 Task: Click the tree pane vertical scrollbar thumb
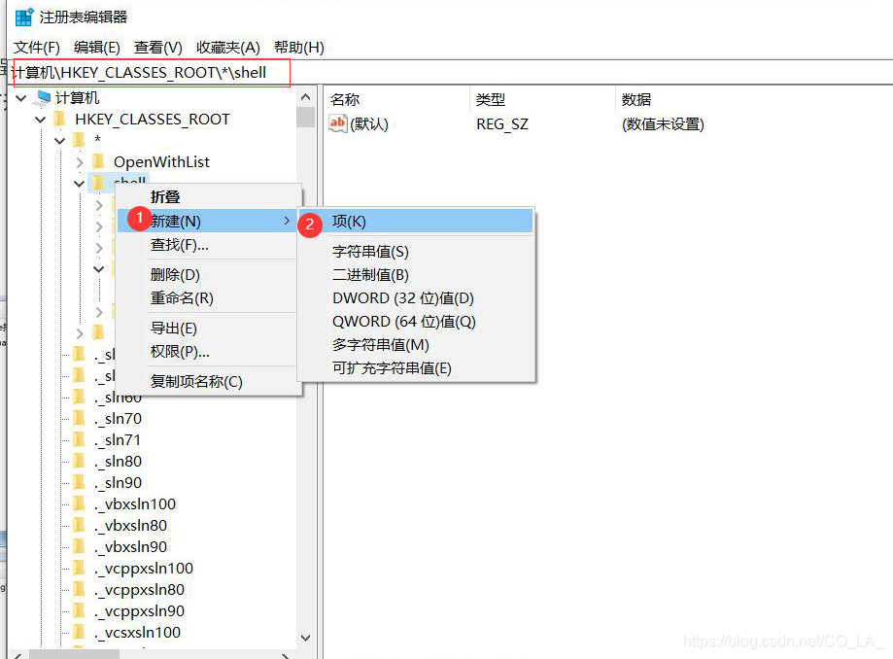point(306,118)
